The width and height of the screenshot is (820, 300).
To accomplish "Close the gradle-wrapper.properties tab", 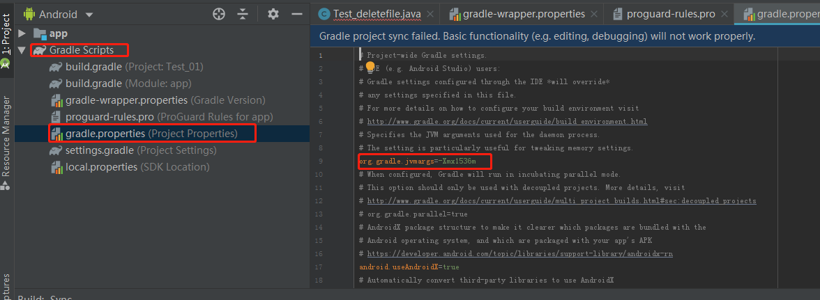I will [595, 14].
